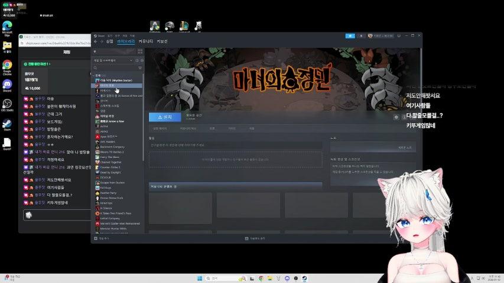The width and height of the screenshot is (504, 283).
Task: Launch OBS Studio desktop shortcut
Action: (7, 105)
